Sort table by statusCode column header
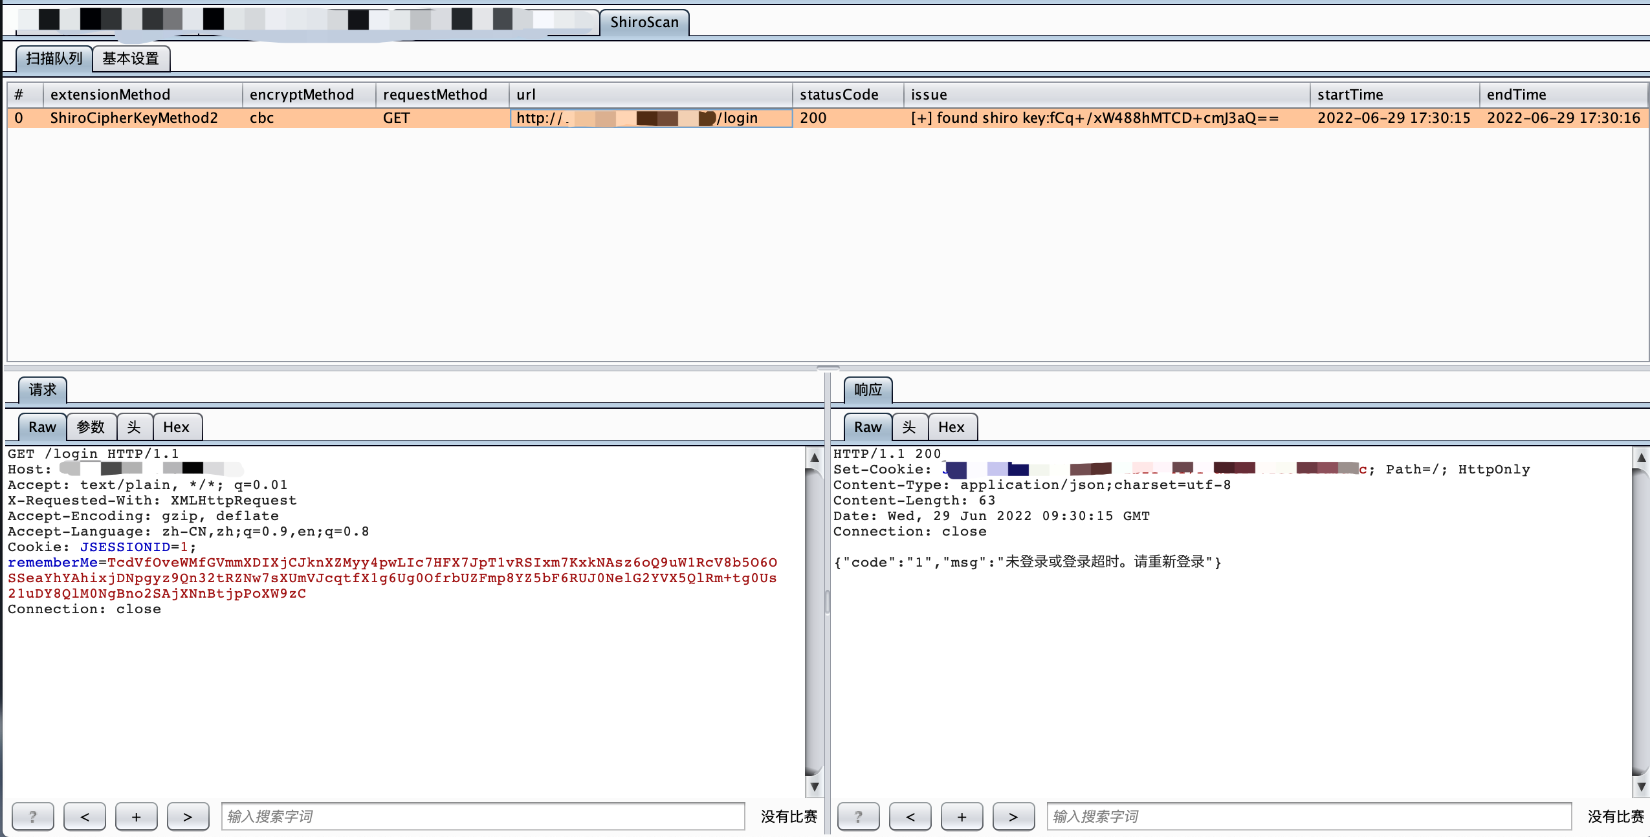 [839, 94]
